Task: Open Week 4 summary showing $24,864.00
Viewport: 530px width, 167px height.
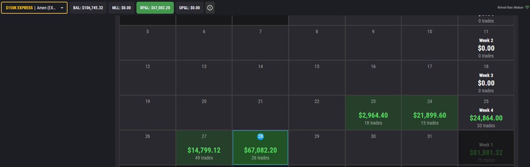Action: (486, 112)
